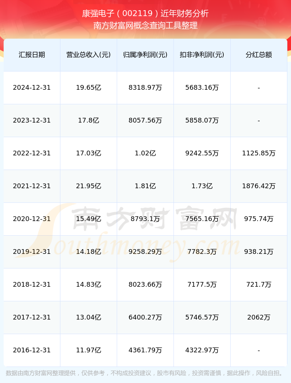The width and height of the screenshot is (291, 383).
Task: Click the date cell 2020-12-31
Action: 32,219
